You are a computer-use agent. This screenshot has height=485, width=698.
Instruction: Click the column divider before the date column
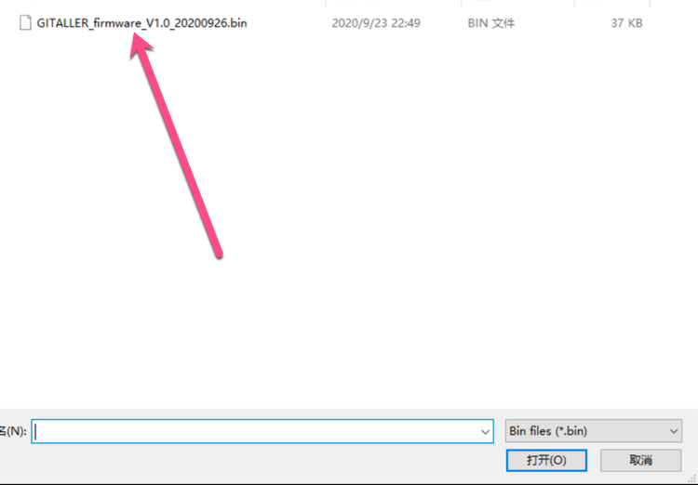tap(325, 4)
